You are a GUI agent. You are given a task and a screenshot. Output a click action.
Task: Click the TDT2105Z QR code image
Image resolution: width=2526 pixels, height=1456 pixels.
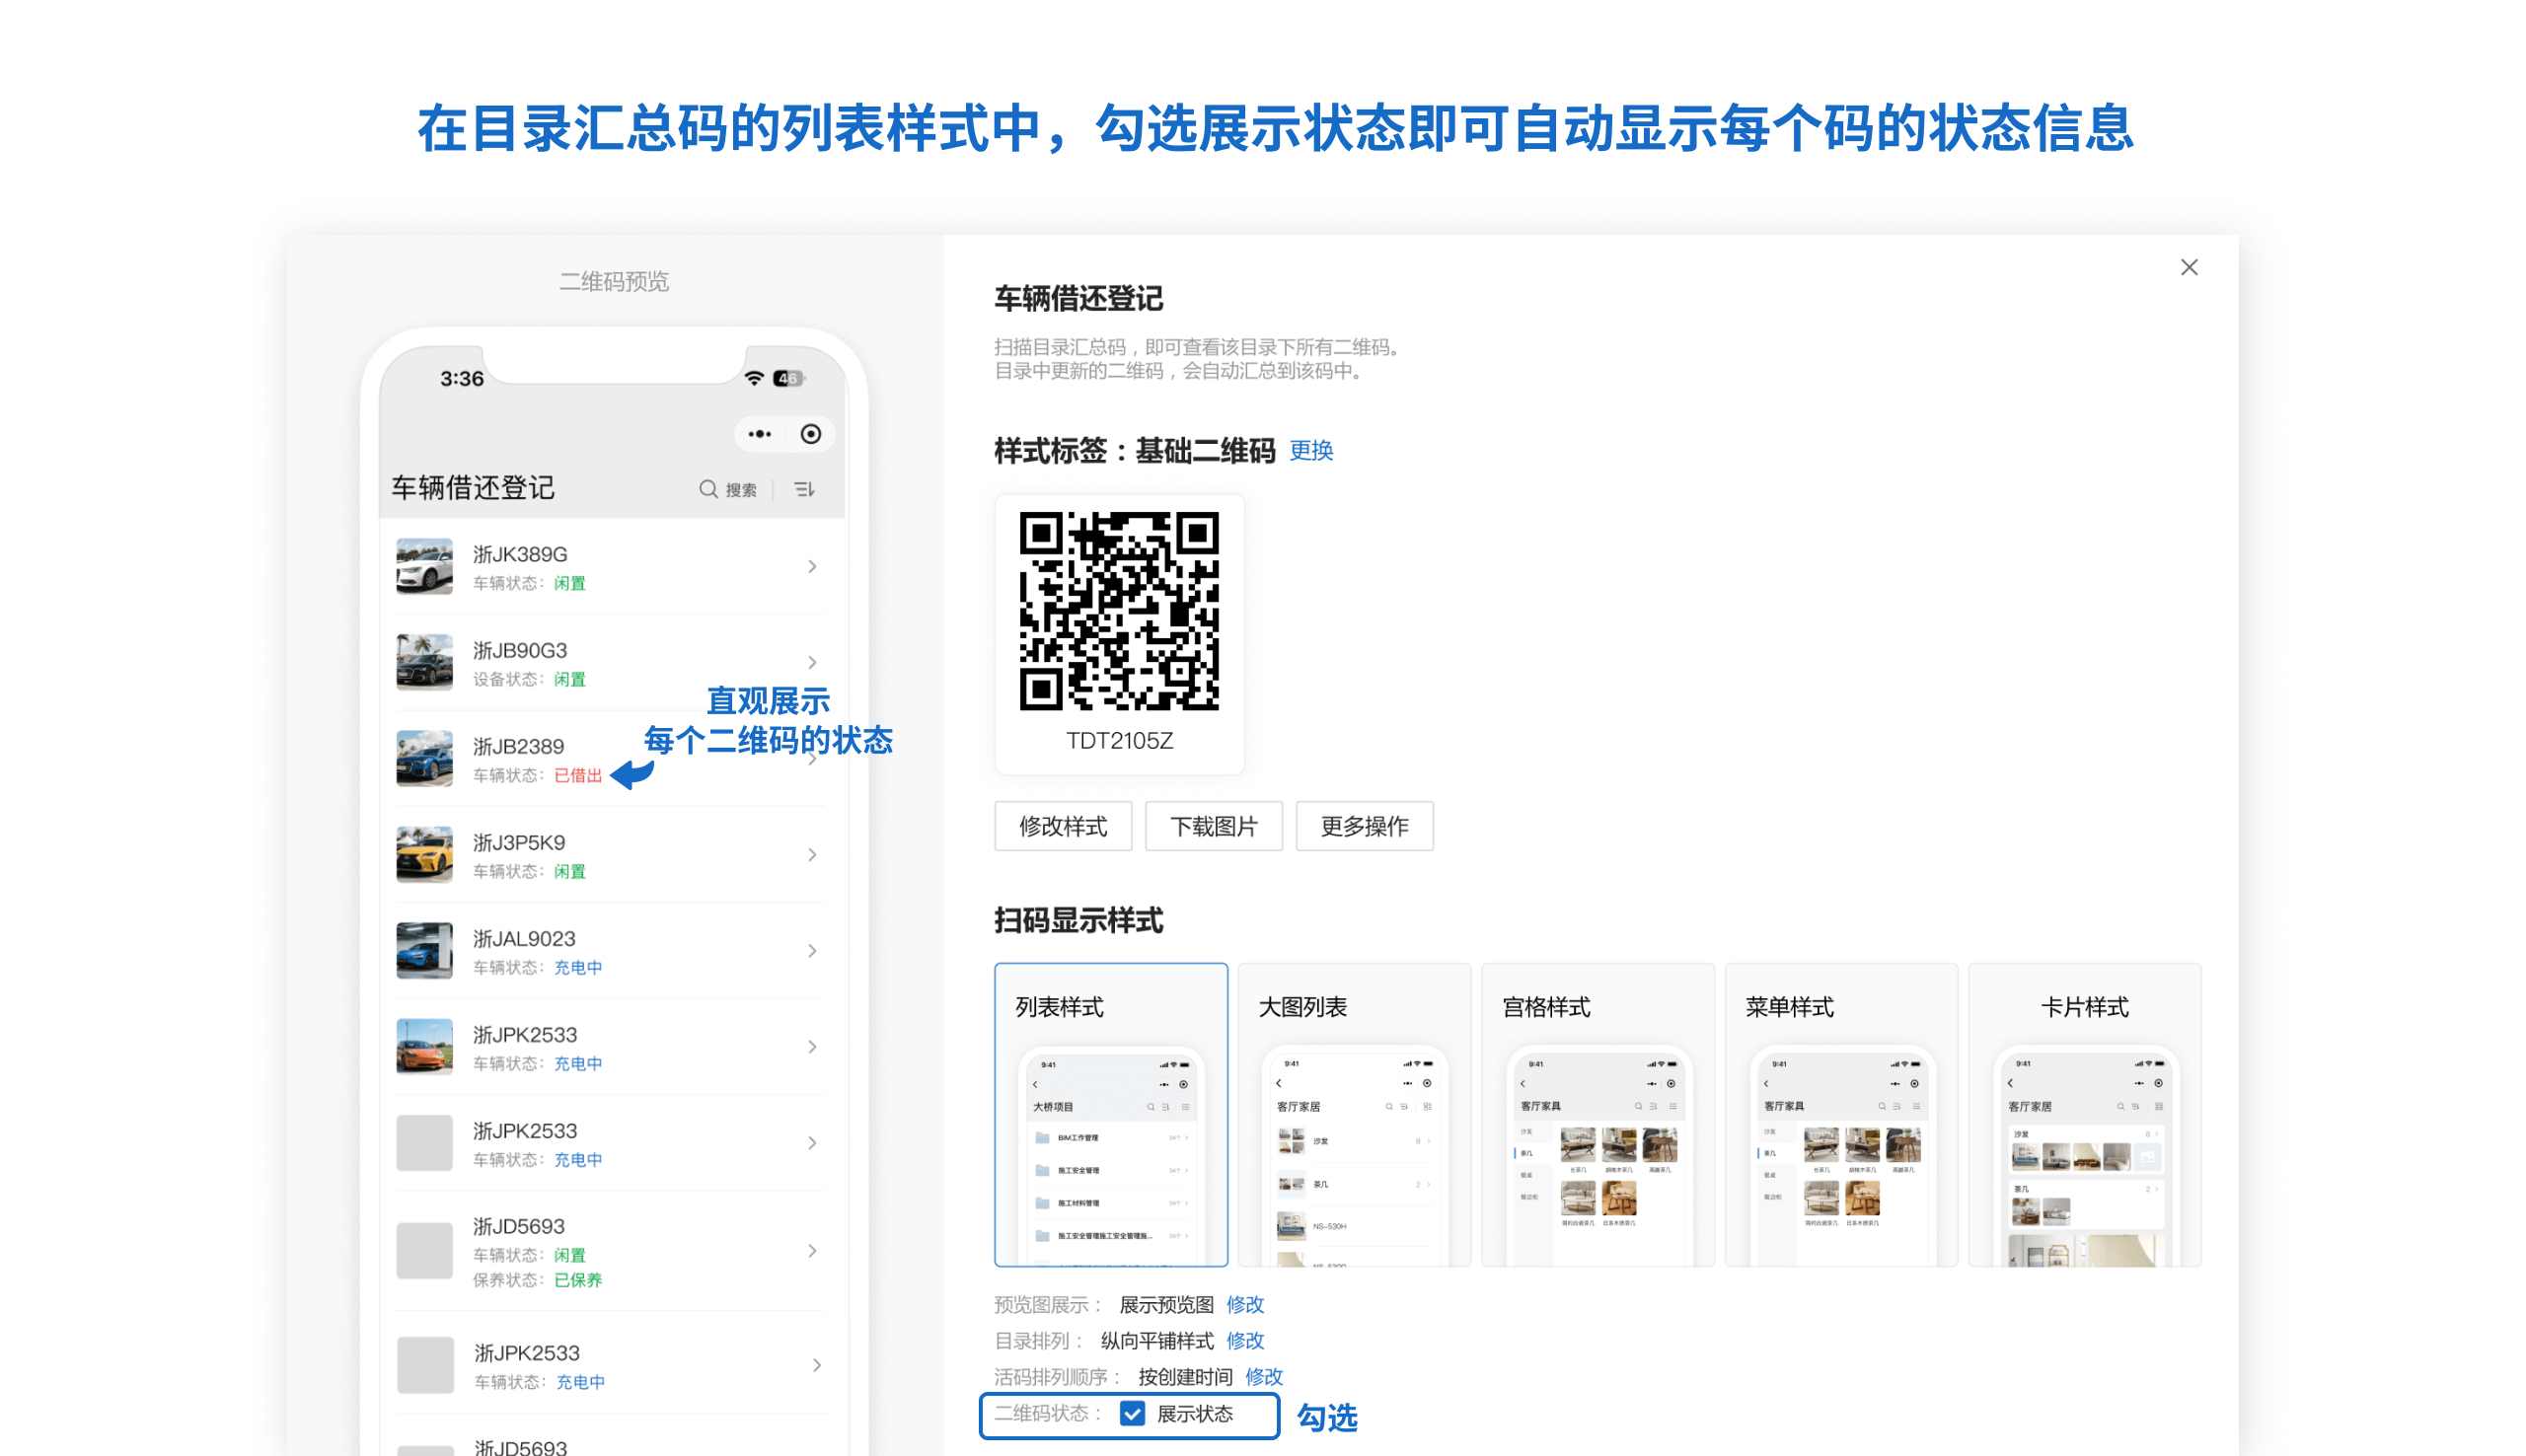coord(1118,611)
